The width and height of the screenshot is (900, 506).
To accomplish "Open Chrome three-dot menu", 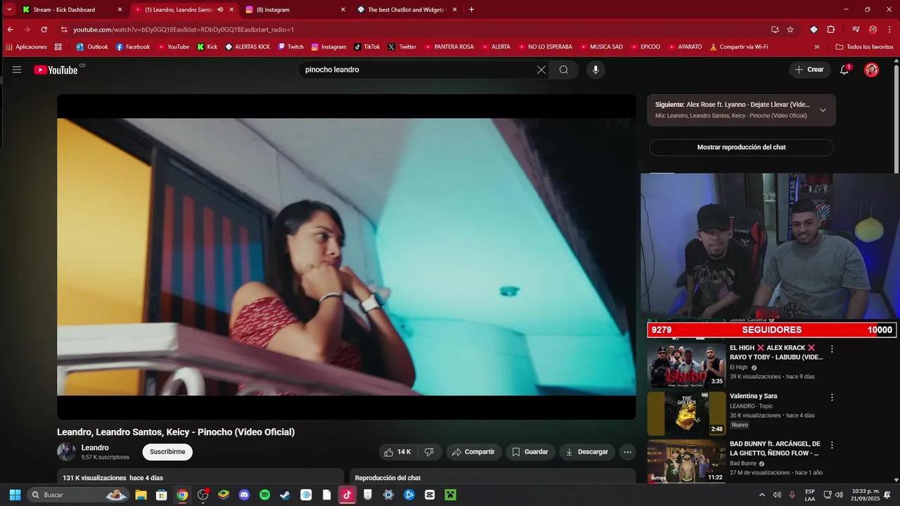I will (x=889, y=30).
